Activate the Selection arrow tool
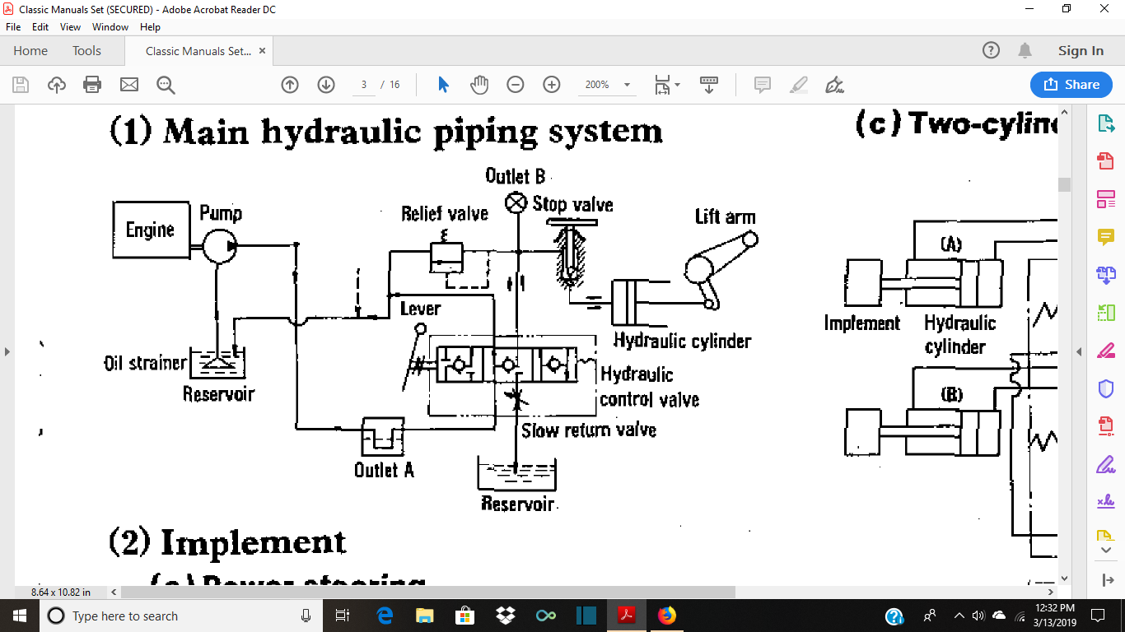The height and width of the screenshot is (632, 1125). [x=444, y=85]
